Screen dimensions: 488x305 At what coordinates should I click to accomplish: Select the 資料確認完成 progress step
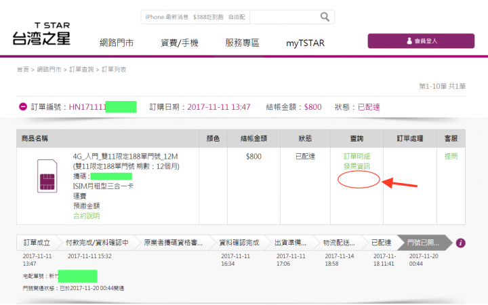pos(239,243)
